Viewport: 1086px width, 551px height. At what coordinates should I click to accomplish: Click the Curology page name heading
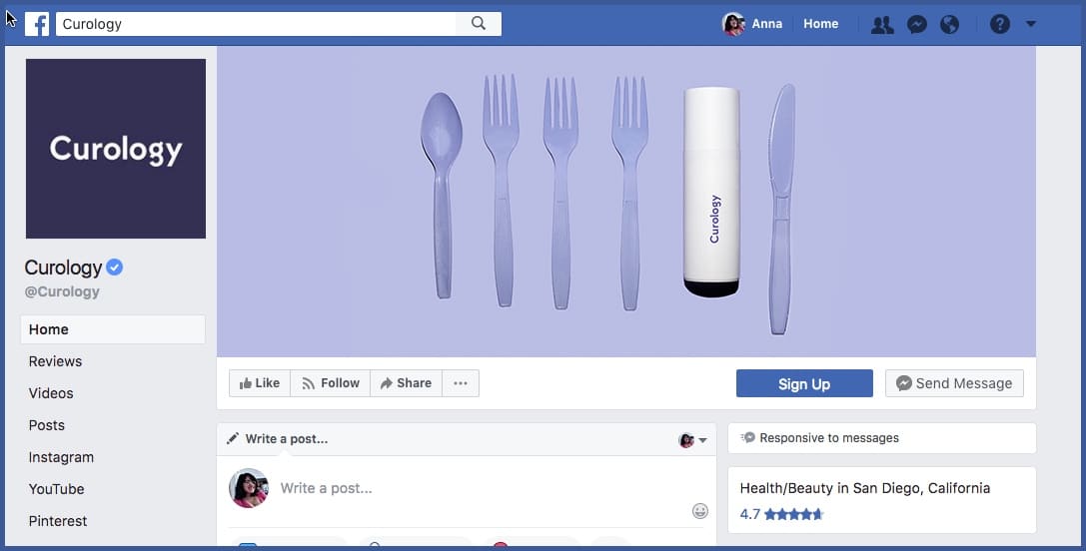coord(63,268)
